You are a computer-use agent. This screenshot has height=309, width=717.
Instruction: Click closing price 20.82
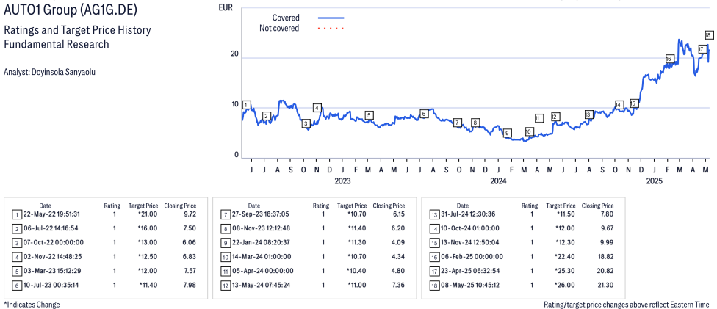tap(605, 271)
